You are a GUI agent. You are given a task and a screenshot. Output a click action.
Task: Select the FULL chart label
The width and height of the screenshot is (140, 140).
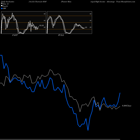[x=61, y=35]
